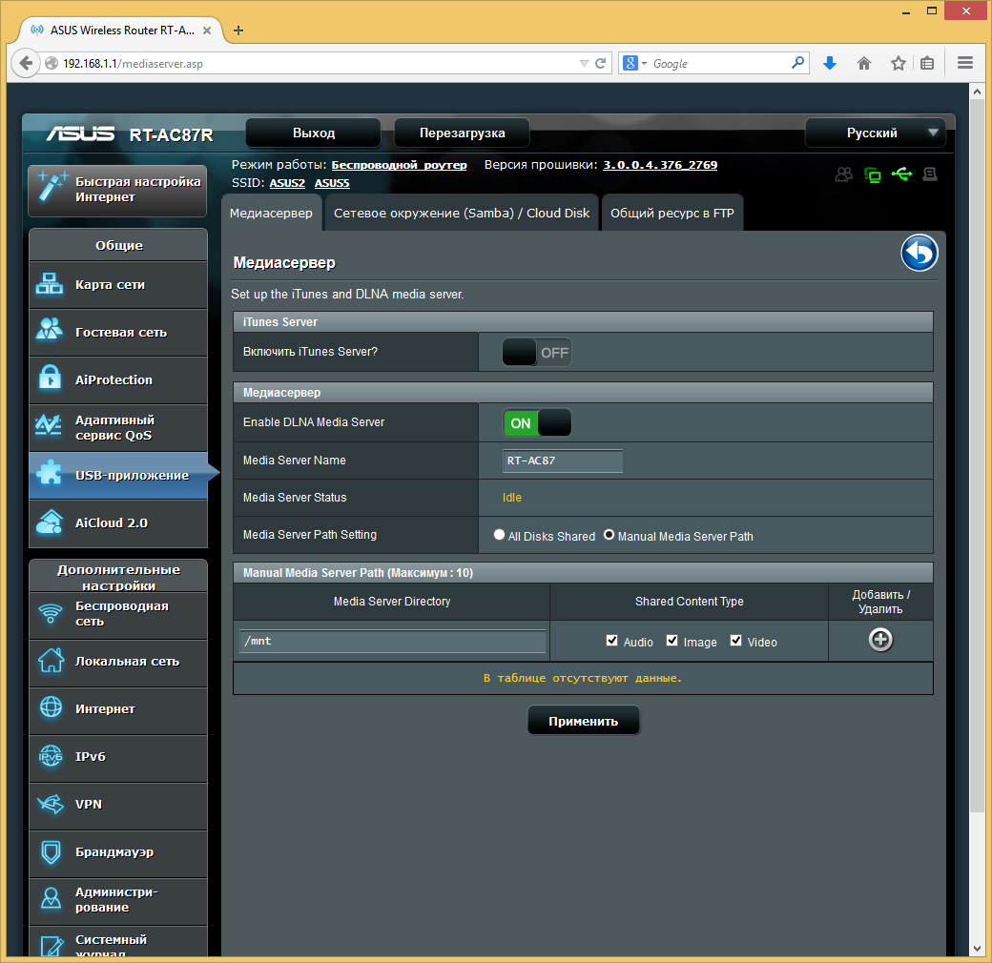
Task: Open AiCloud 2.0 section
Action: tap(118, 523)
